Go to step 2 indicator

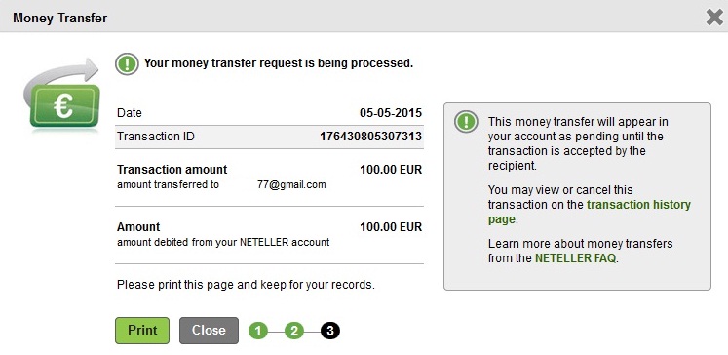tap(294, 331)
